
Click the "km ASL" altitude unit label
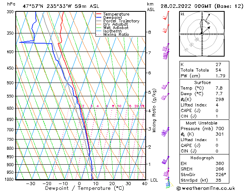pos(150,7)
